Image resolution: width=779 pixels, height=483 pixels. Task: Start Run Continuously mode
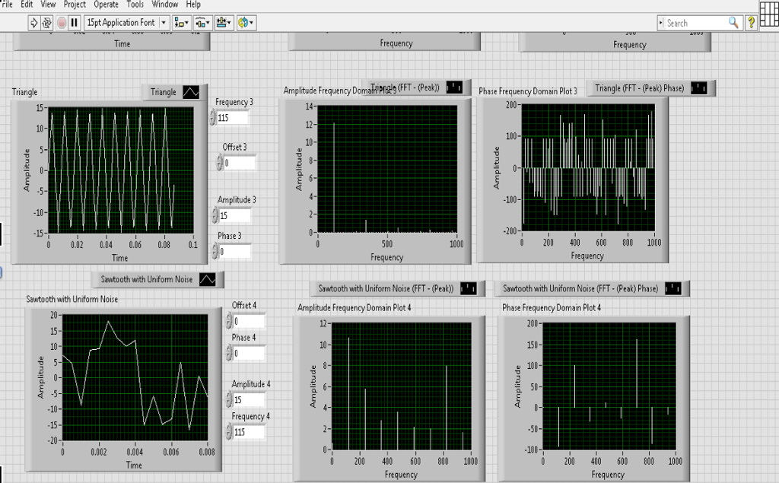(x=47, y=23)
